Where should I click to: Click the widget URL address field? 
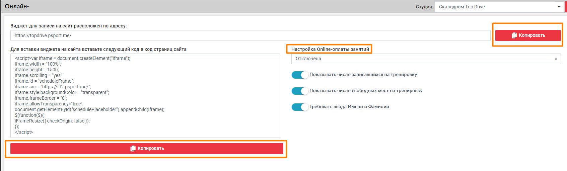[x=250, y=35]
